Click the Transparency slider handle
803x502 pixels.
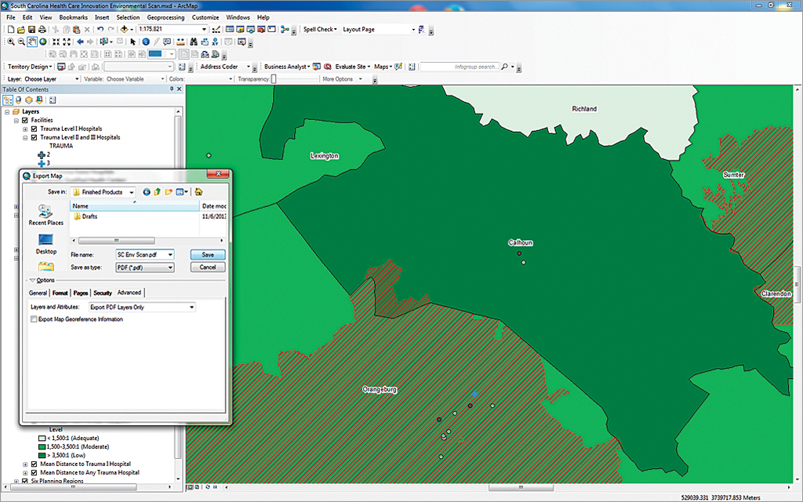click(x=273, y=79)
